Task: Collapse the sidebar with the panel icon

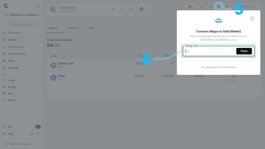Action: [38, 6]
